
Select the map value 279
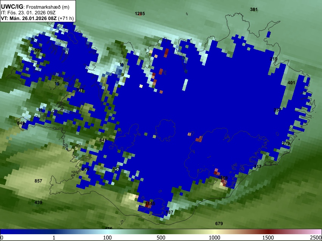[x=286, y=143]
